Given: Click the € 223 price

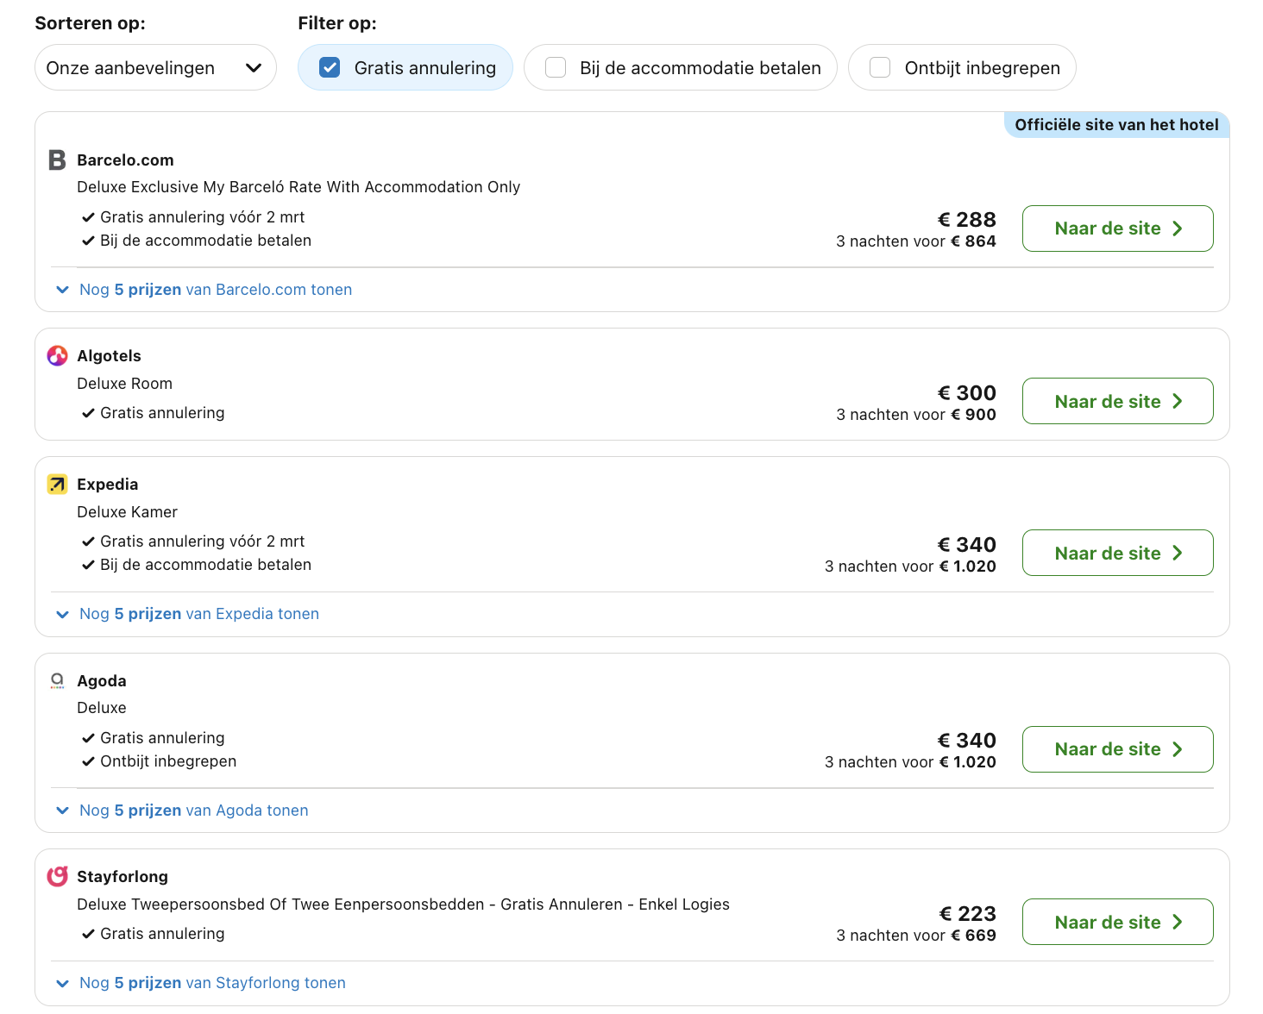Looking at the screenshot, I should coord(967,913).
